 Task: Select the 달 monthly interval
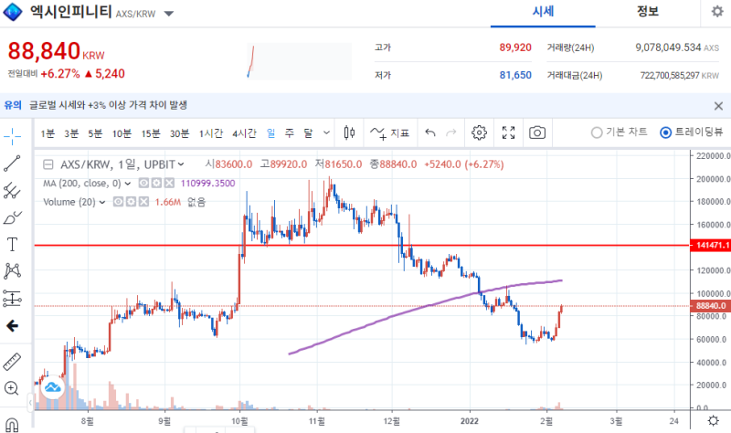tap(308, 133)
